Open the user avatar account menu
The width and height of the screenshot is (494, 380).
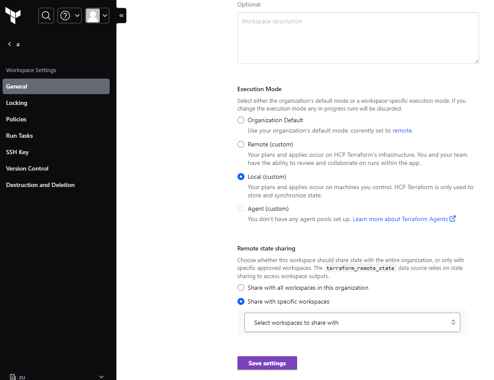point(97,16)
